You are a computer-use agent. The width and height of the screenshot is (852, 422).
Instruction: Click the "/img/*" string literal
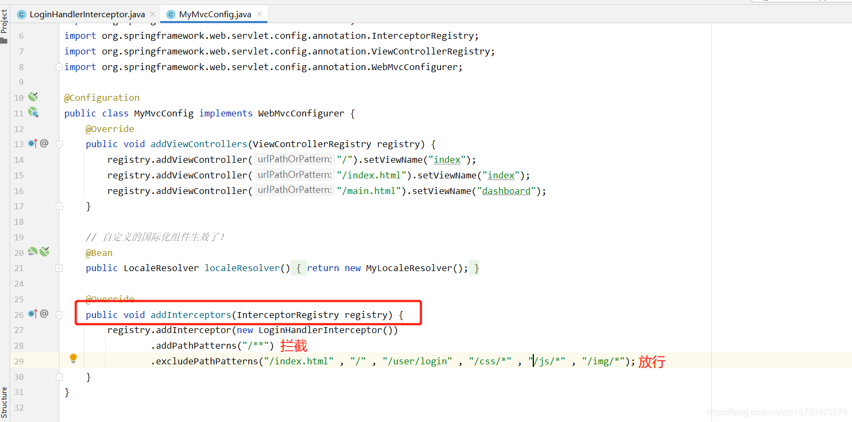(x=603, y=361)
